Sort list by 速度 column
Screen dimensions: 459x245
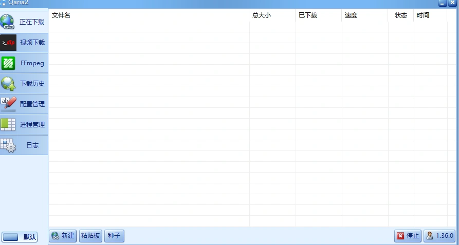click(x=365, y=15)
